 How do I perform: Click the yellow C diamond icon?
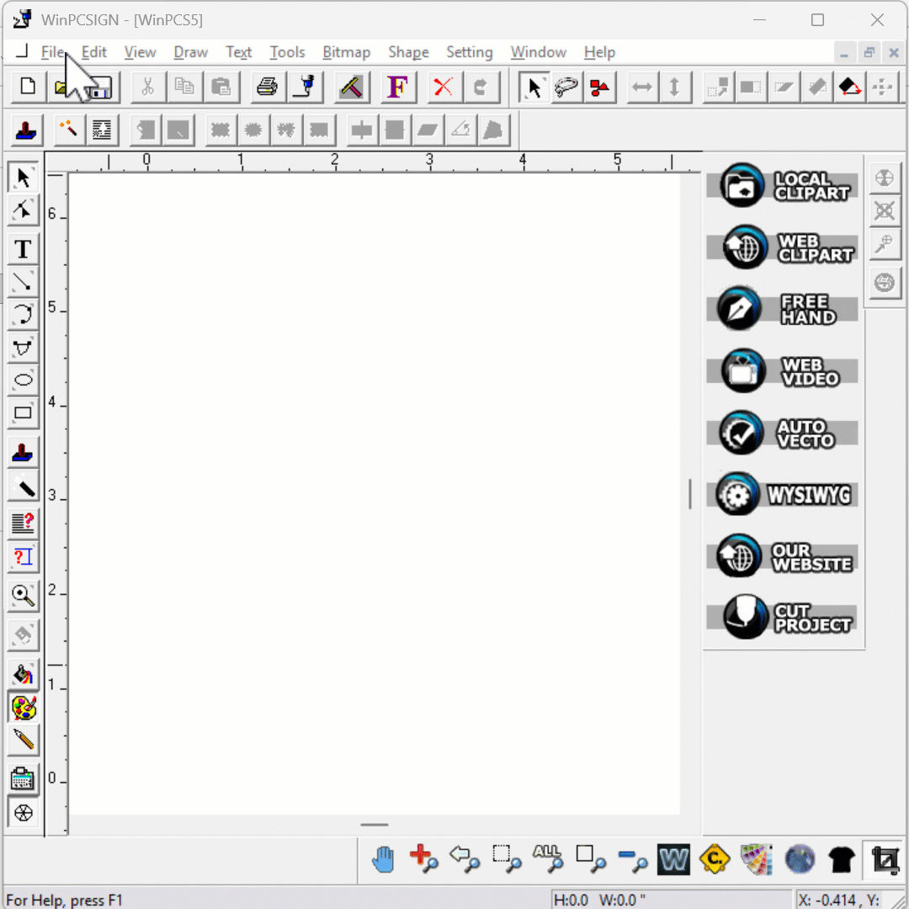click(x=715, y=859)
